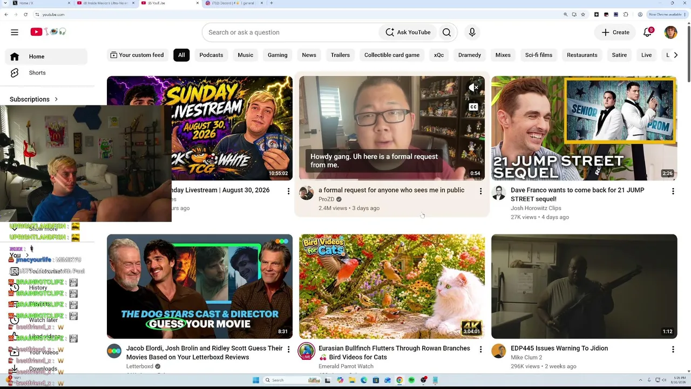
Task: Open options for Dave Franco video
Action: click(x=673, y=191)
